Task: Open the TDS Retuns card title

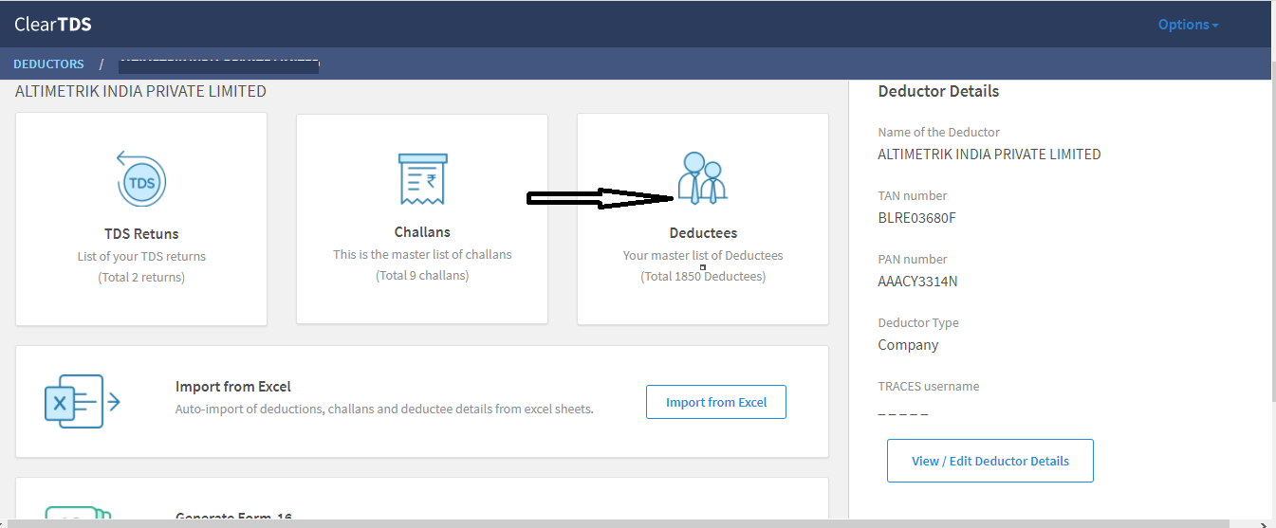Action: [141, 233]
